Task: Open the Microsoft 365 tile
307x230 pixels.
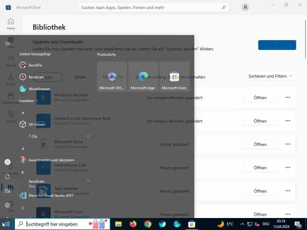Action: 112,76
